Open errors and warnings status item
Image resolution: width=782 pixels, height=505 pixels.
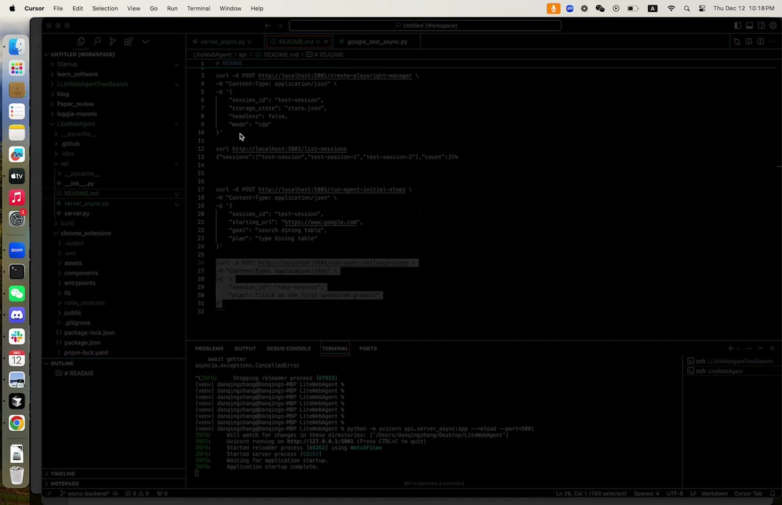(137, 493)
